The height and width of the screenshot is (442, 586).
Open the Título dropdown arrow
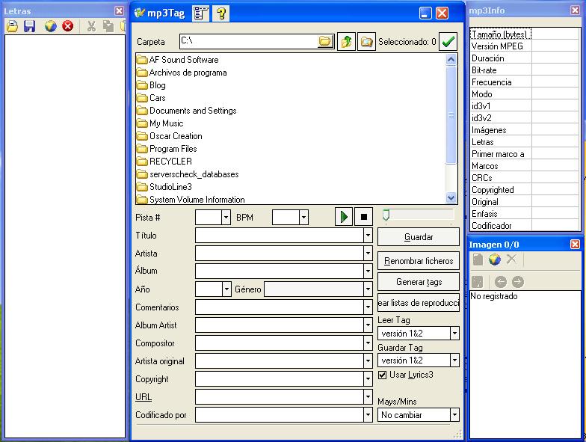point(368,236)
